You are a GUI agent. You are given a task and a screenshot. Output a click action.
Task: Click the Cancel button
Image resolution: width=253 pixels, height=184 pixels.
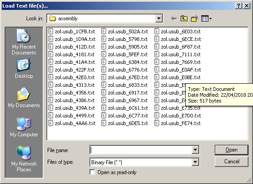tap(231, 162)
